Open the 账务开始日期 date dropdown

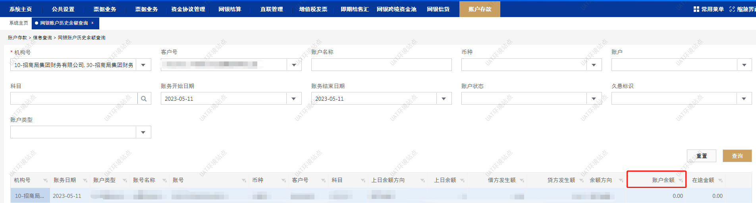pos(294,99)
